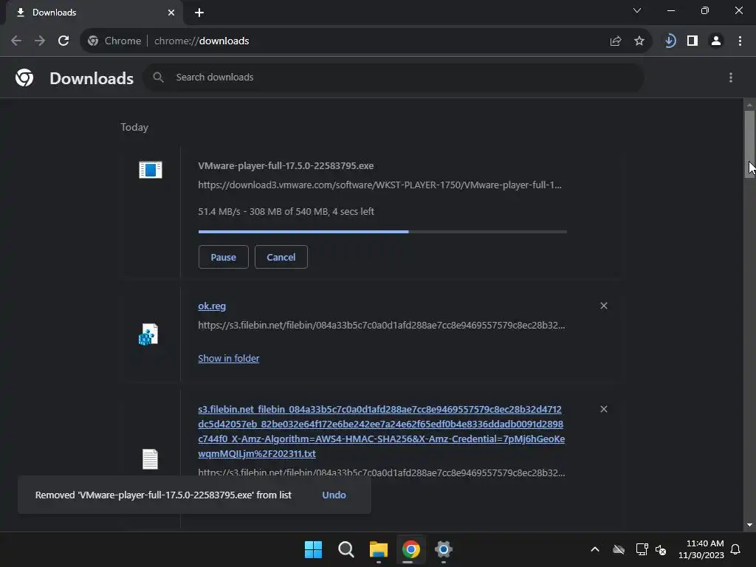Share this page via the share icon
Image resolution: width=756 pixels, height=567 pixels.
[616, 41]
